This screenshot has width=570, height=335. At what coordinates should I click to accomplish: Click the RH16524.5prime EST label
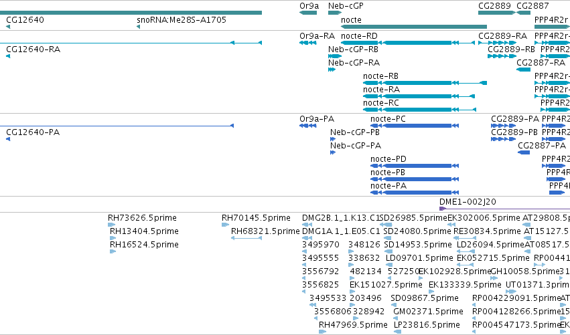pyautogui.click(x=144, y=245)
